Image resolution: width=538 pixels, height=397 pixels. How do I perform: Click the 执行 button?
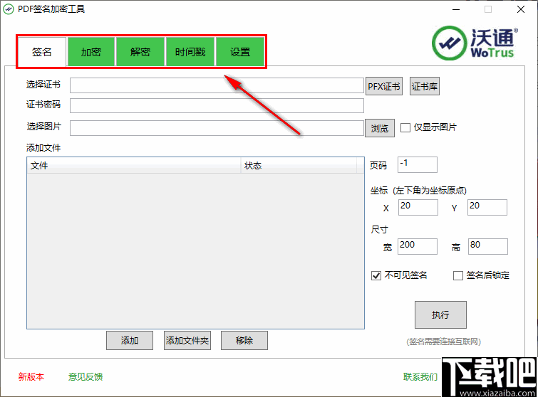(440, 314)
